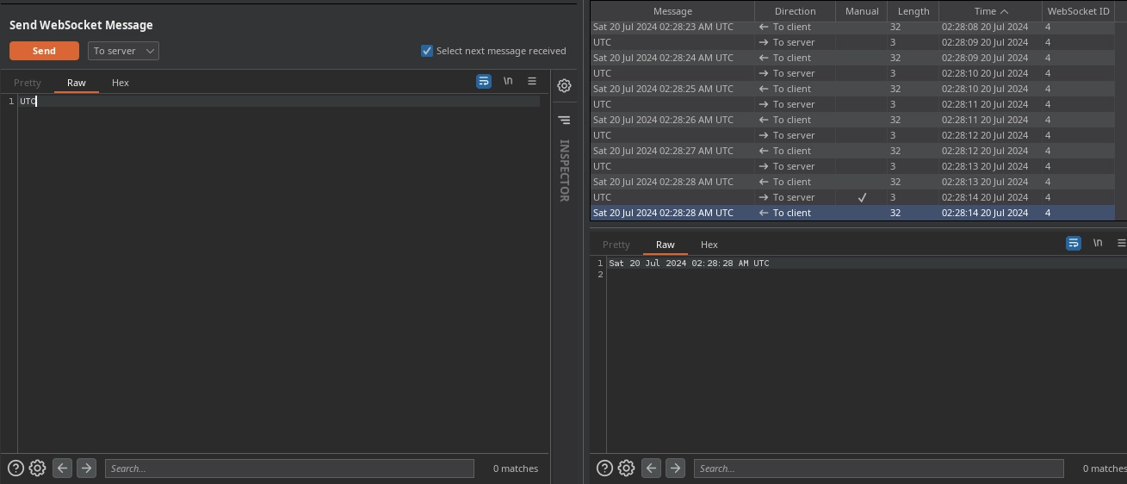This screenshot has height=484, width=1127.
Task: Expand the Inspector panel layout icon
Action: [564, 121]
